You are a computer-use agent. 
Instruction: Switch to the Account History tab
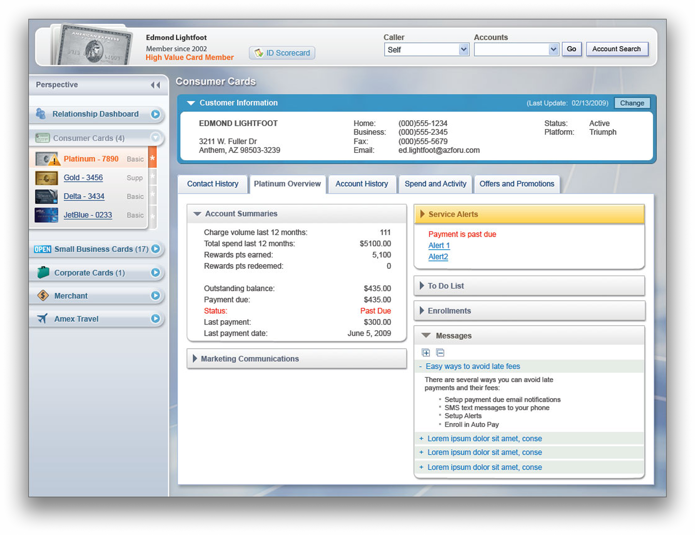tap(361, 184)
